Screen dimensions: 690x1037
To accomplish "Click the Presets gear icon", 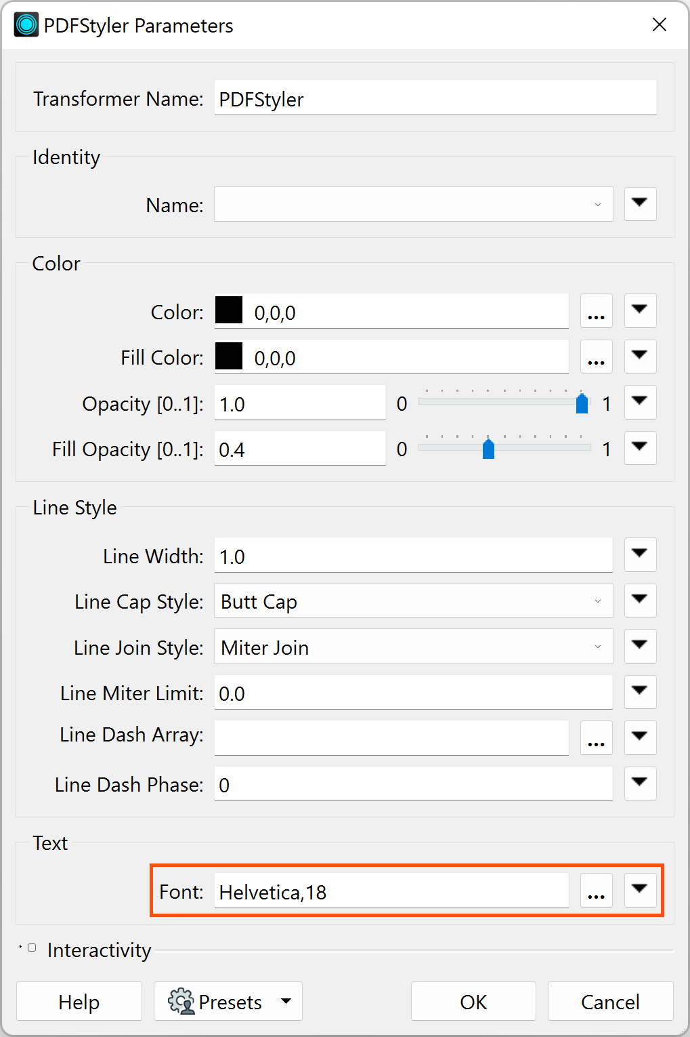I will (x=181, y=1001).
